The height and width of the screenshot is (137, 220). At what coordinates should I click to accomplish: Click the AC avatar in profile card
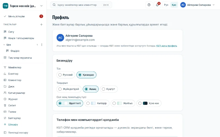(60, 38)
